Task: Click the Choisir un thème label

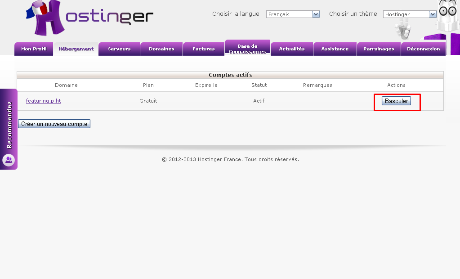Action: coord(353,14)
